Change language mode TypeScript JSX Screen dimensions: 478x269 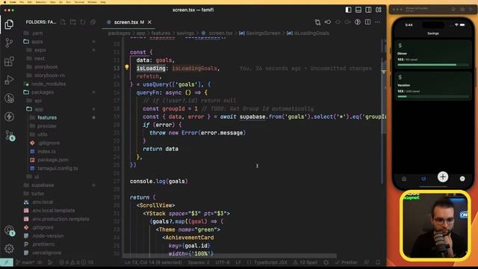click(x=267, y=262)
